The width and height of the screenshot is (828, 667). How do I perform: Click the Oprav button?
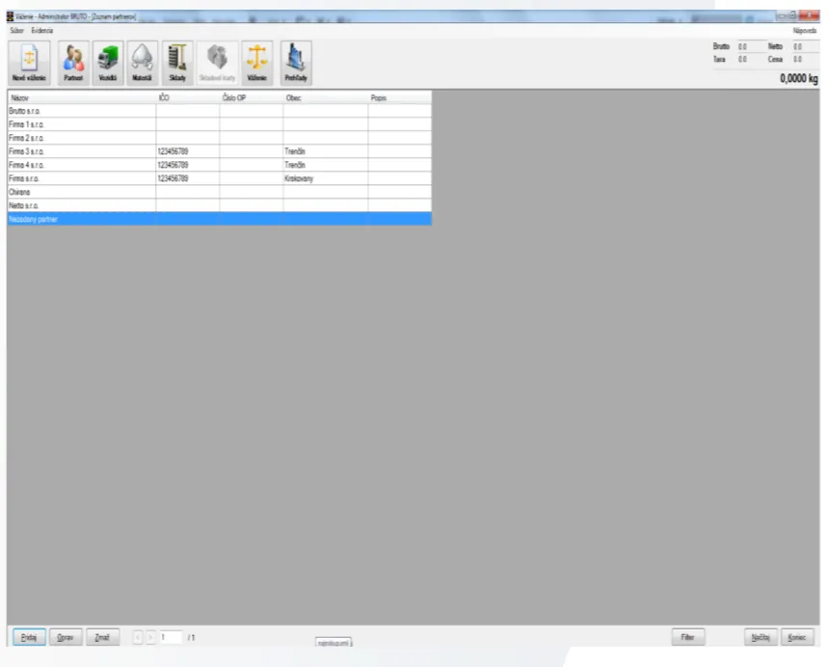click(x=66, y=637)
